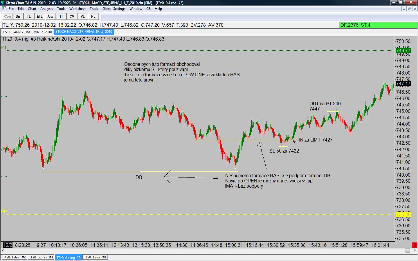This screenshot has height=261, width=418.
Task: Open the TFz0 1 min #4 chart tab
Action: tap(95, 257)
